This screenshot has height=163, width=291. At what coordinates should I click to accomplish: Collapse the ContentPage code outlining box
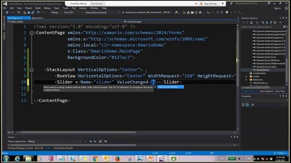coord(31,33)
